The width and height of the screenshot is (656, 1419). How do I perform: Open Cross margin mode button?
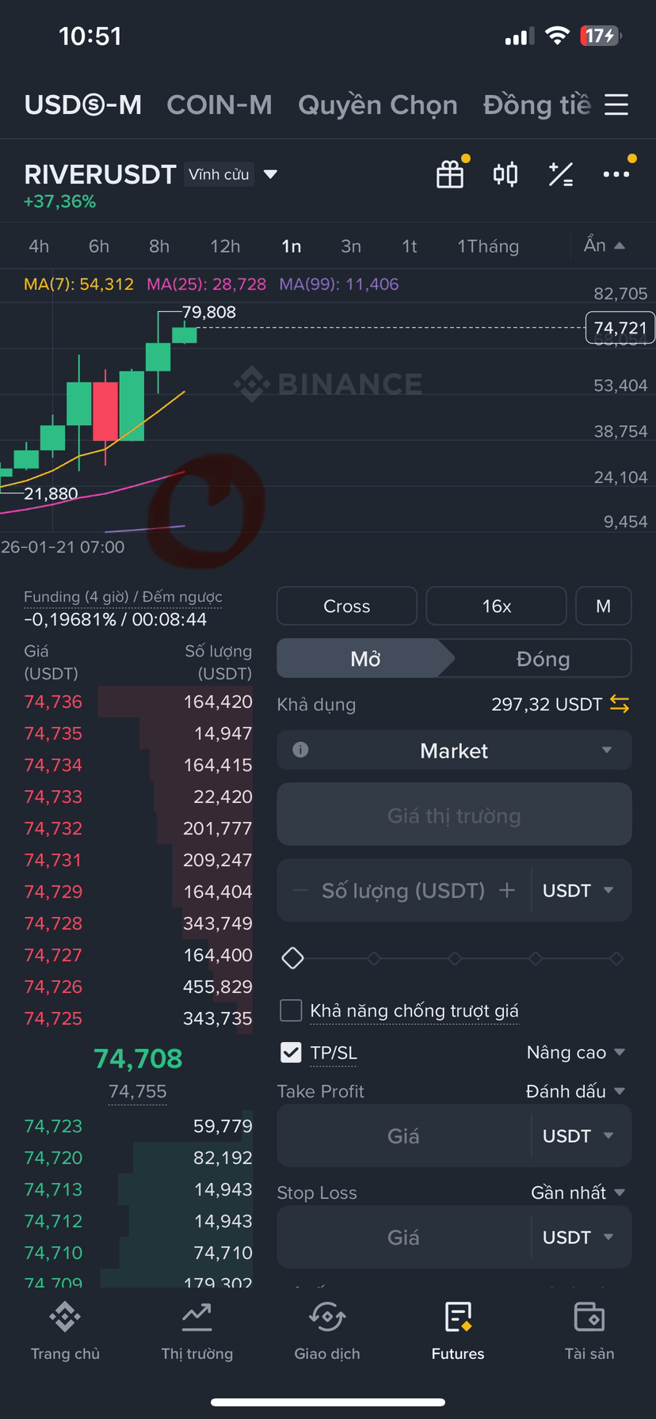pos(347,606)
